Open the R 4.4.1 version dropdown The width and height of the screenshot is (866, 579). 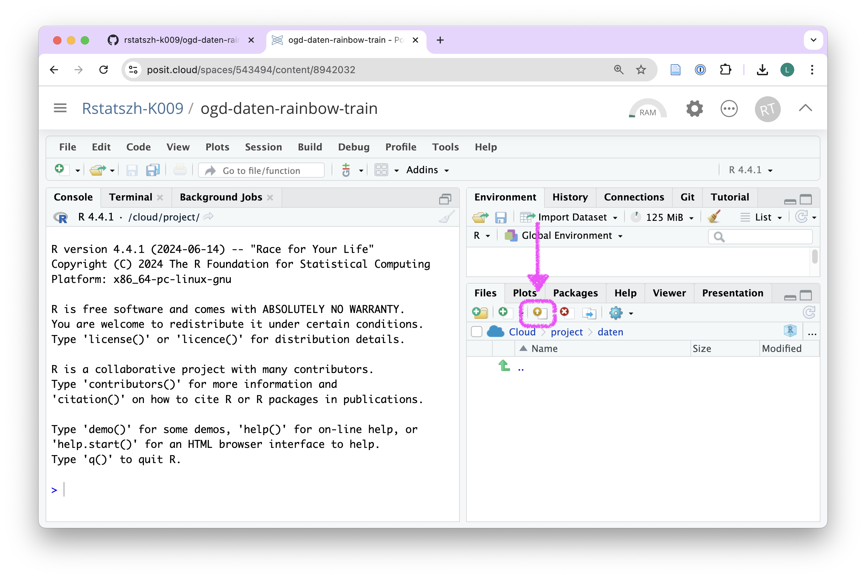[751, 170]
